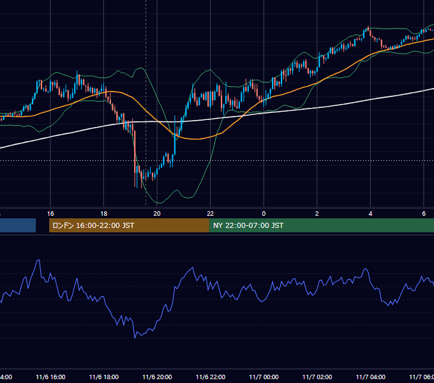Click the London 16:00-22:00 JST session bar

129,225
